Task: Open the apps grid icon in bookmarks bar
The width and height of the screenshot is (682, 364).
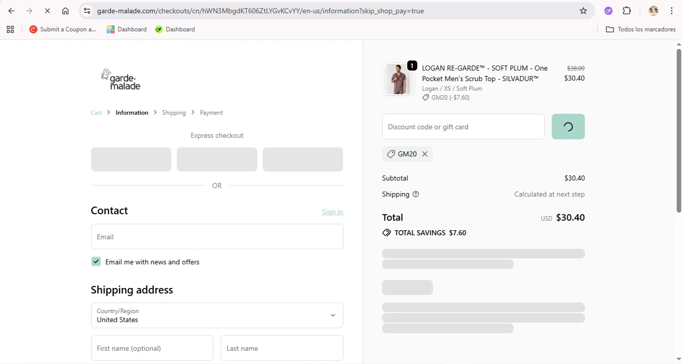Action: tap(10, 29)
